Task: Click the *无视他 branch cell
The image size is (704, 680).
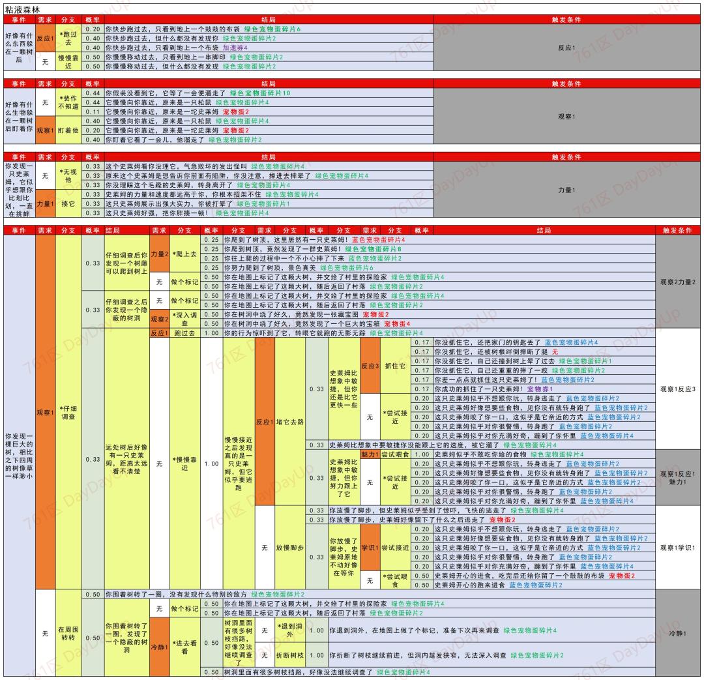Action: coord(68,175)
